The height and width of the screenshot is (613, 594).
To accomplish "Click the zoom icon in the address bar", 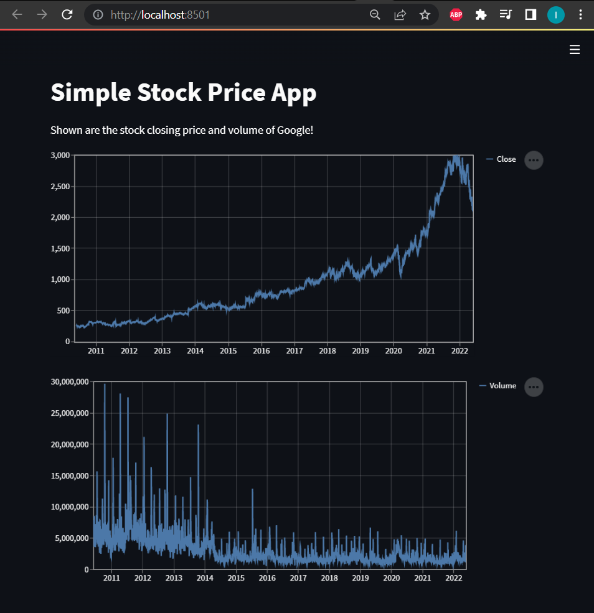I will point(375,14).
